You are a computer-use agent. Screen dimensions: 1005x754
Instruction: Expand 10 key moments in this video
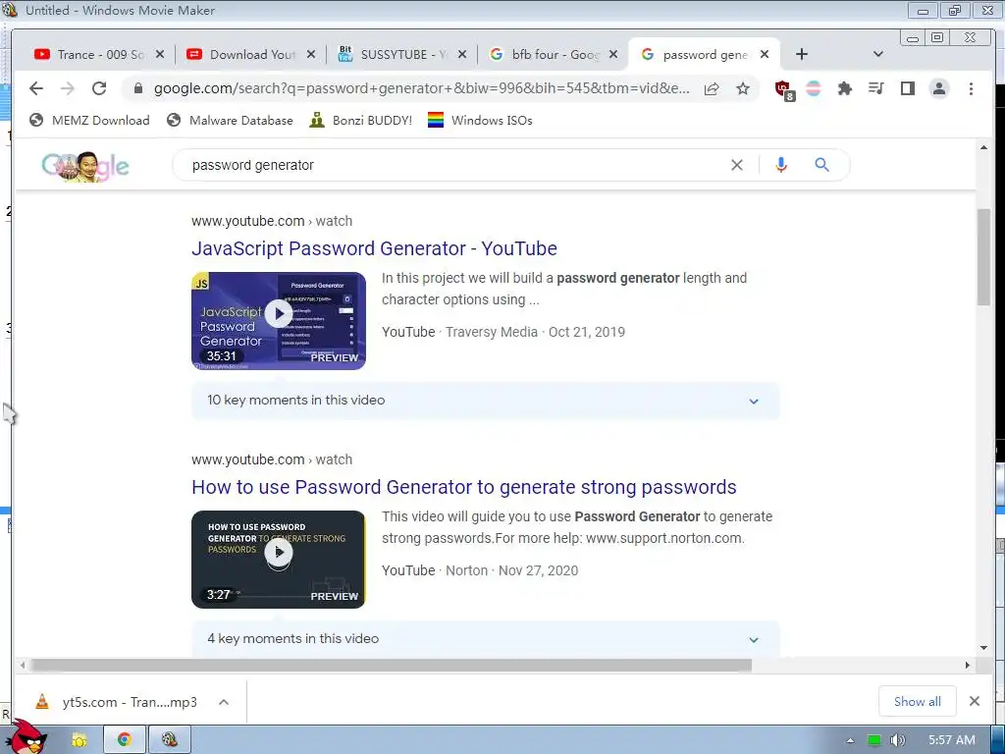485,401
